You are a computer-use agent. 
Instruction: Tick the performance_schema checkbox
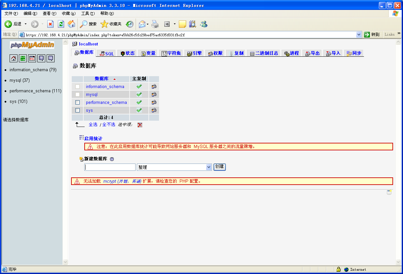click(x=78, y=102)
